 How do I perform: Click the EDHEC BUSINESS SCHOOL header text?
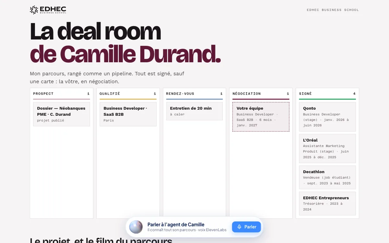(x=333, y=10)
